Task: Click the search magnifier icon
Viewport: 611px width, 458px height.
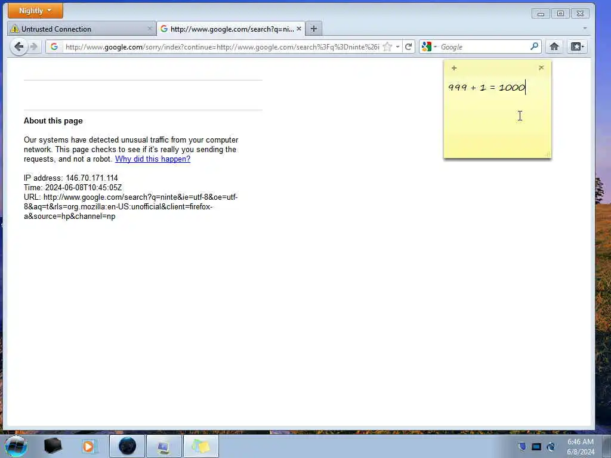Action: tap(534, 47)
